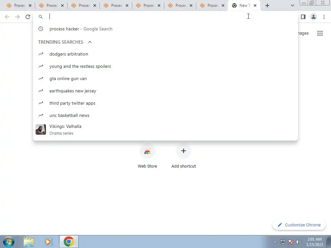
Task: Launch Windows Media Player from taskbar
Action: pos(48,242)
